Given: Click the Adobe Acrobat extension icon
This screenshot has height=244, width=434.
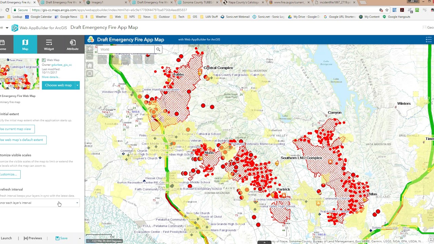Looking at the screenshot, I should [x=402, y=10].
